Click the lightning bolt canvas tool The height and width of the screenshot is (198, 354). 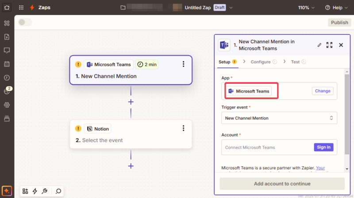click(x=35, y=191)
